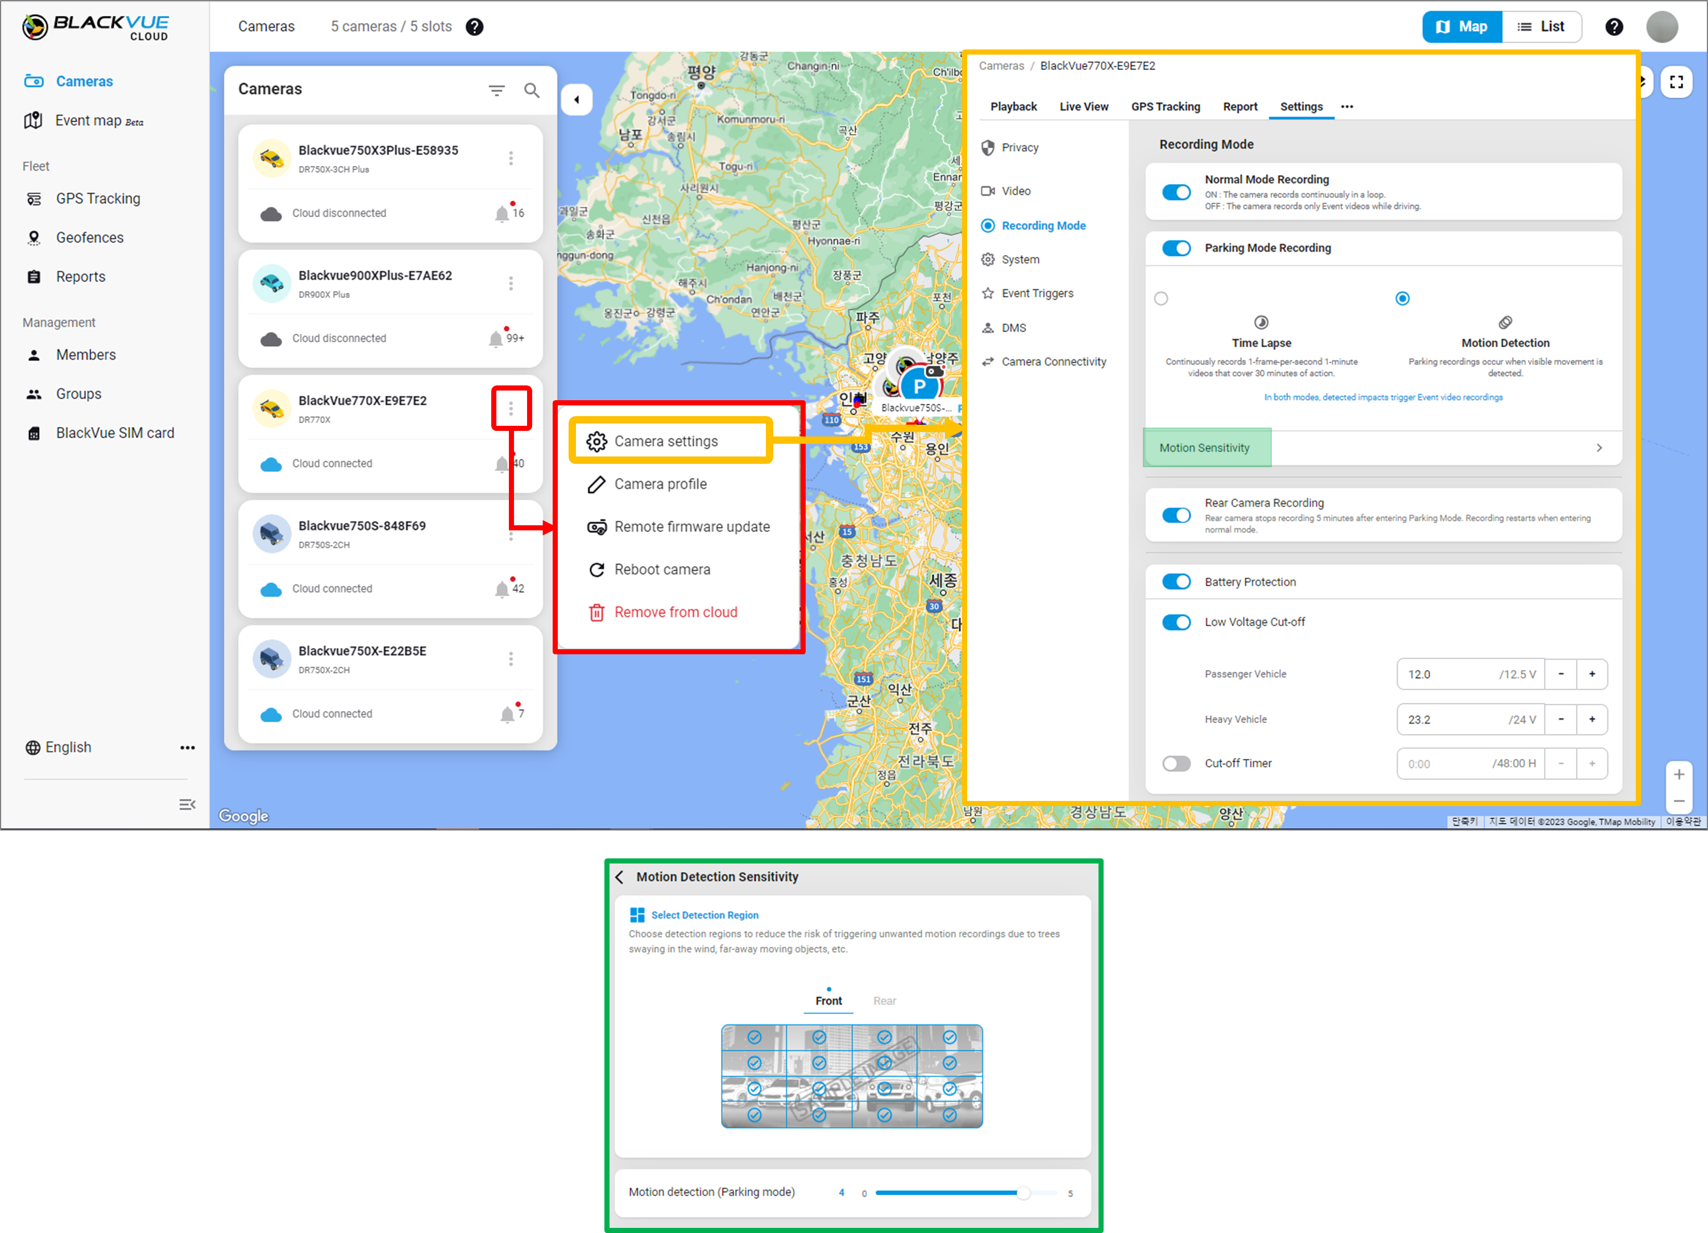
Task: Switch to GPS Tracking tab in camera panel
Action: 1165,107
